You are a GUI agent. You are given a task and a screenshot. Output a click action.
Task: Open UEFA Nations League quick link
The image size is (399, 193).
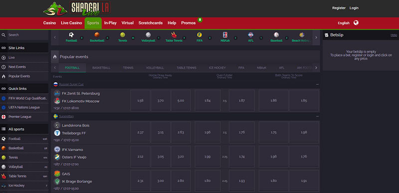pos(24,107)
